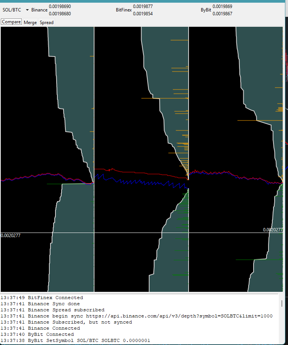Select the SOL/BTC symbol combo box text
288x345 pixels.
(x=12, y=10)
